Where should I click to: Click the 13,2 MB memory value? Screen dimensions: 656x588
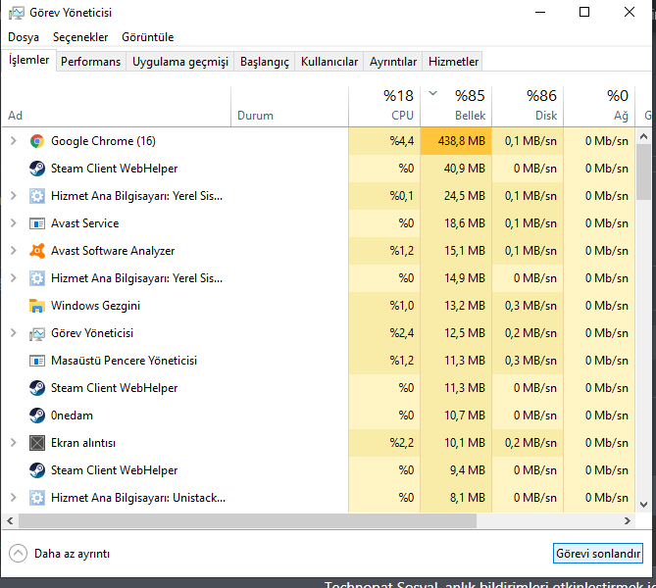(465, 306)
